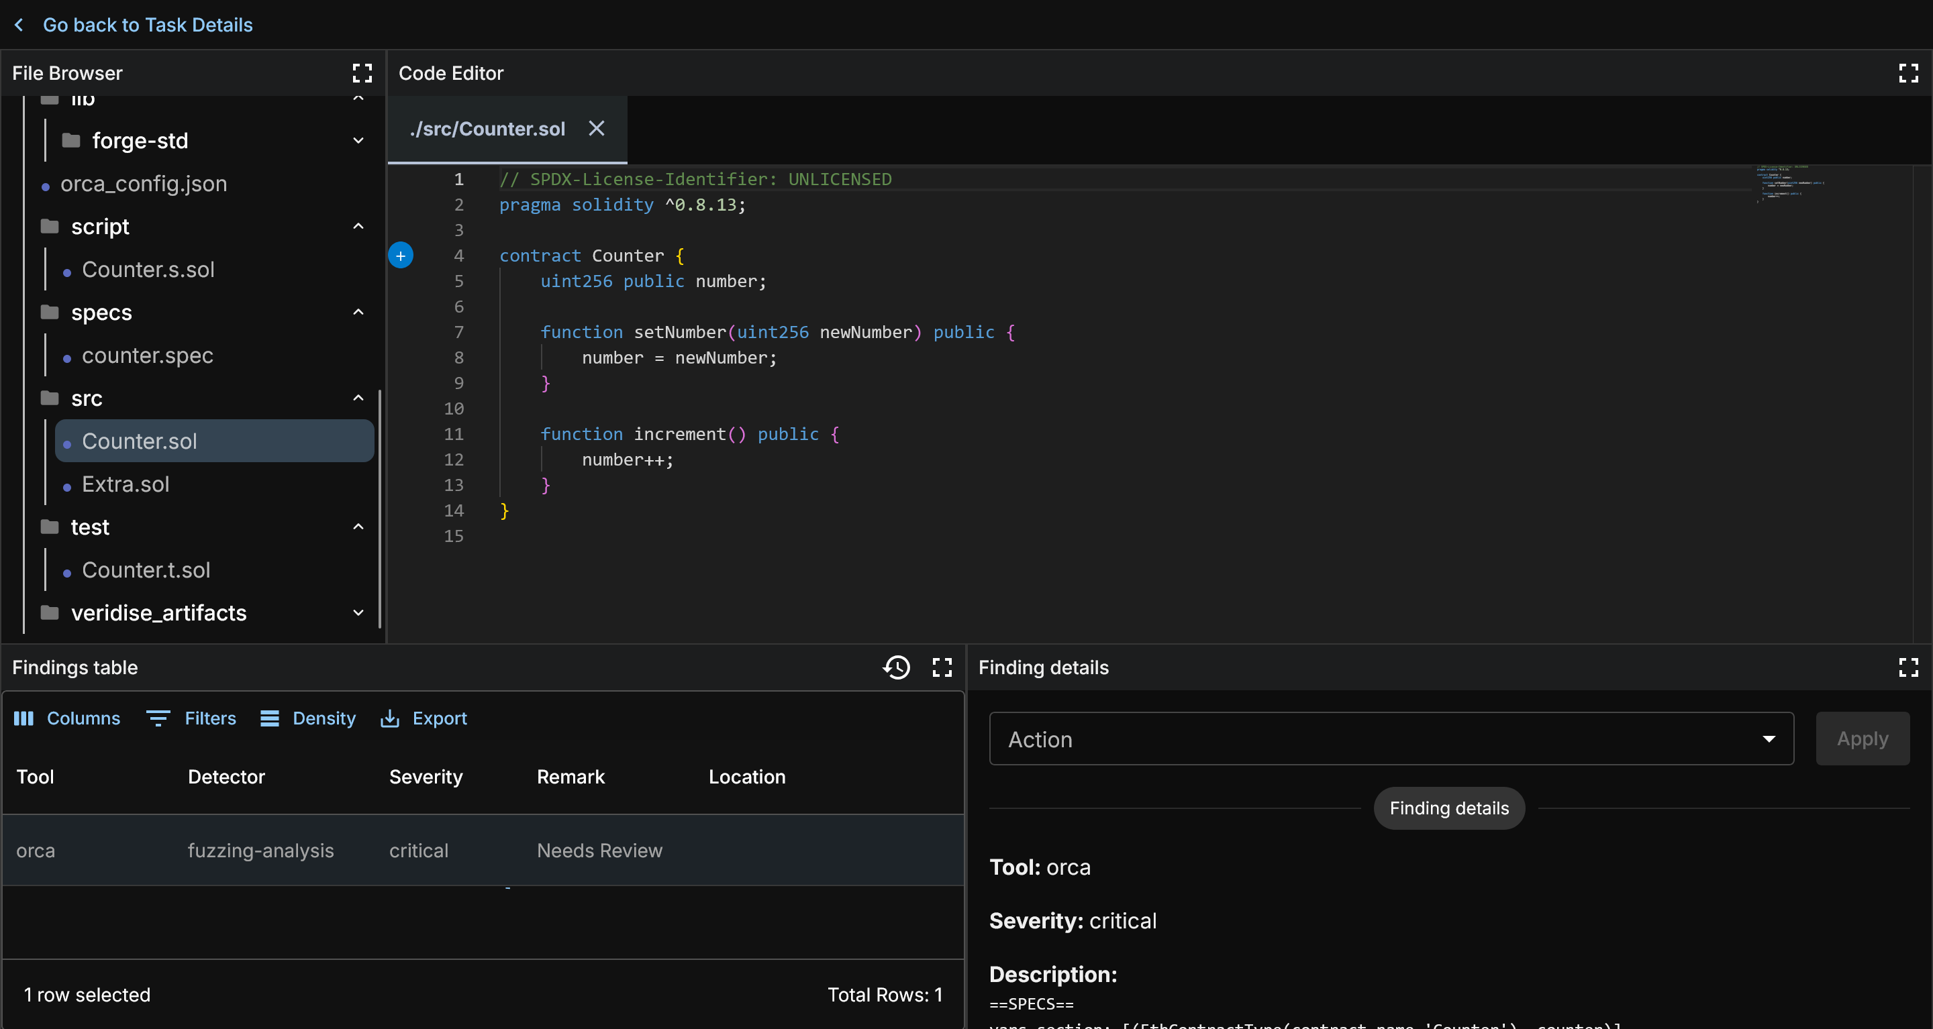Export the findings table

tap(424, 718)
